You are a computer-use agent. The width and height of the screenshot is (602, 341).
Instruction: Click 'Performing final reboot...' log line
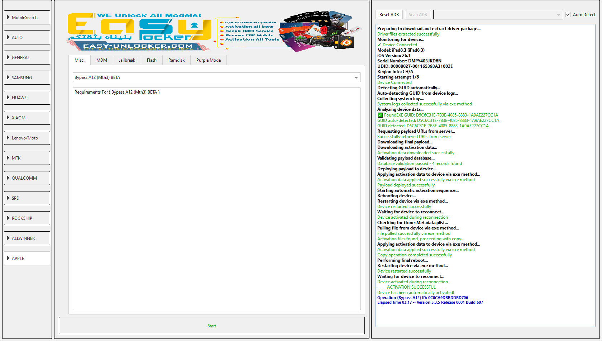402,260
